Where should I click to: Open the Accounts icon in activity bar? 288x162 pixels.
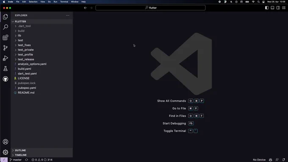(6, 142)
